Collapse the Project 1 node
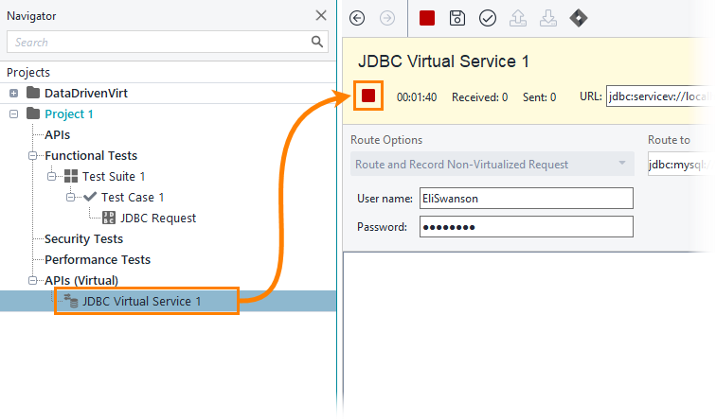Image resolution: width=716 pixels, height=420 pixels. [x=13, y=114]
